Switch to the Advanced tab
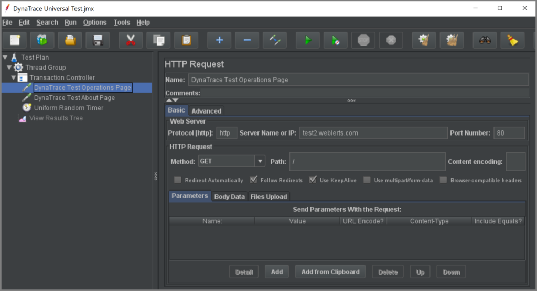Viewport: 537px width, 291px height. coord(206,111)
